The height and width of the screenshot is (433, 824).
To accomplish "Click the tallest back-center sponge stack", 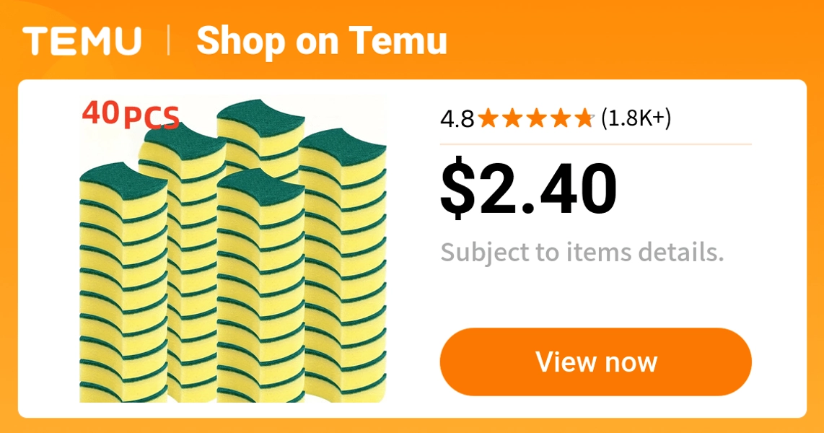I will [x=260, y=136].
